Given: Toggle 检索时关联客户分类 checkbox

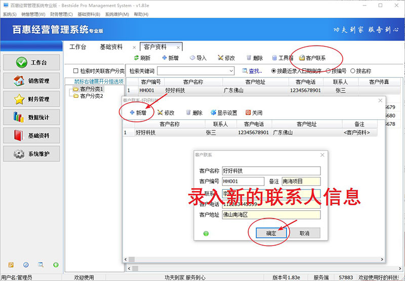Looking at the screenshot, I should pos(75,71).
